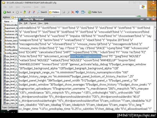Click the folder icon in Explorer title bar
Screen dimensions: 157x118
(x=4, y=3)
